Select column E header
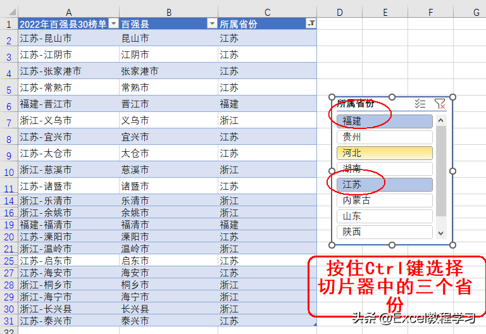Screen dimensions: 486x334 pyautogui.click(x=385, y=12)
